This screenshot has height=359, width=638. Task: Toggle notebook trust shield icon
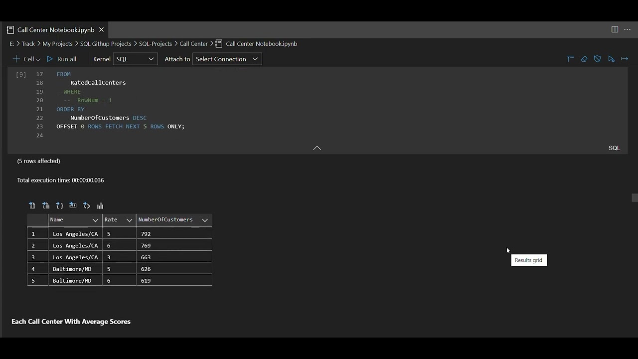(597, 59)
